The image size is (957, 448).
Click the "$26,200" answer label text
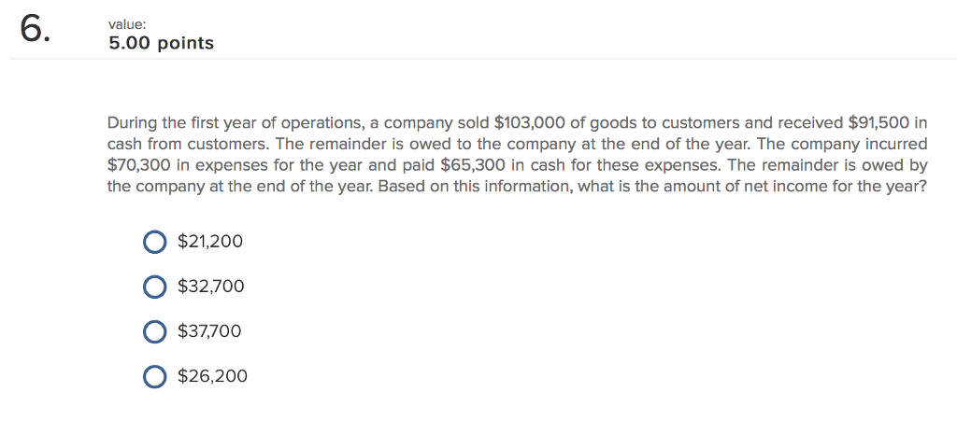[212, 376]
